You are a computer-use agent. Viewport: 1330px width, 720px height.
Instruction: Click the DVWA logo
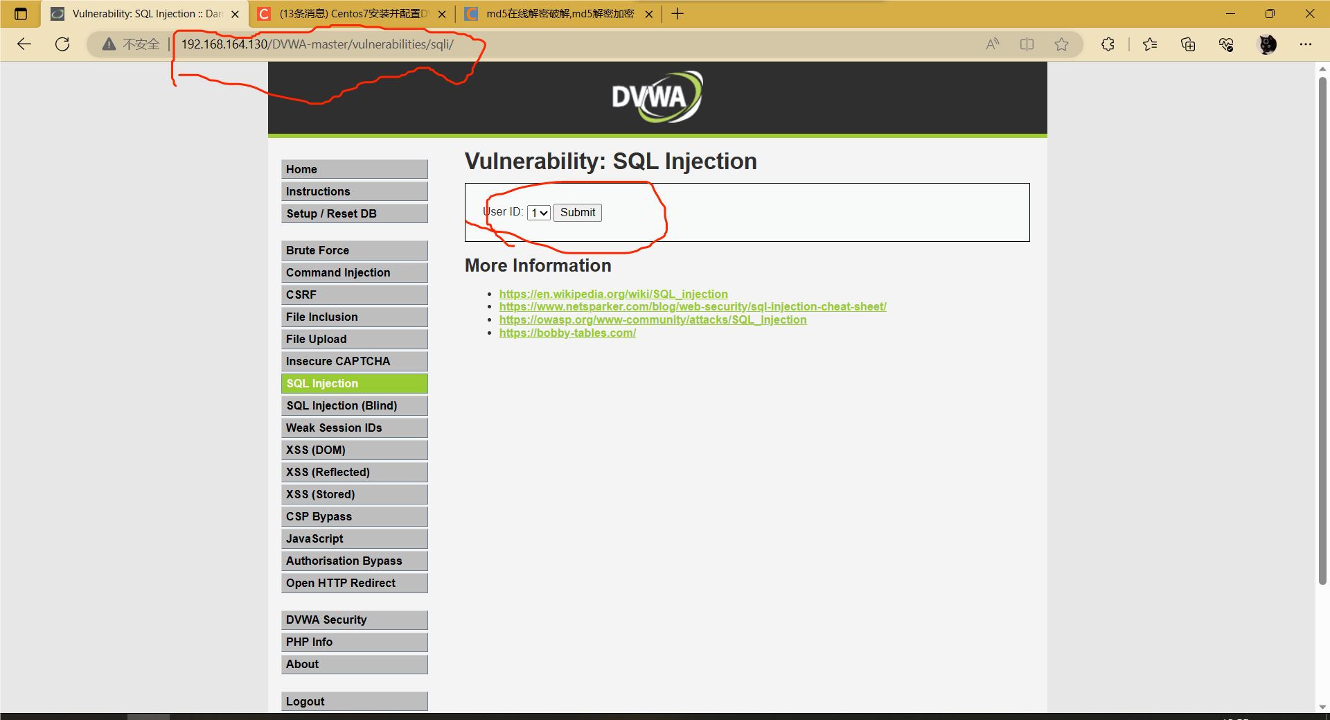point(657,97)
